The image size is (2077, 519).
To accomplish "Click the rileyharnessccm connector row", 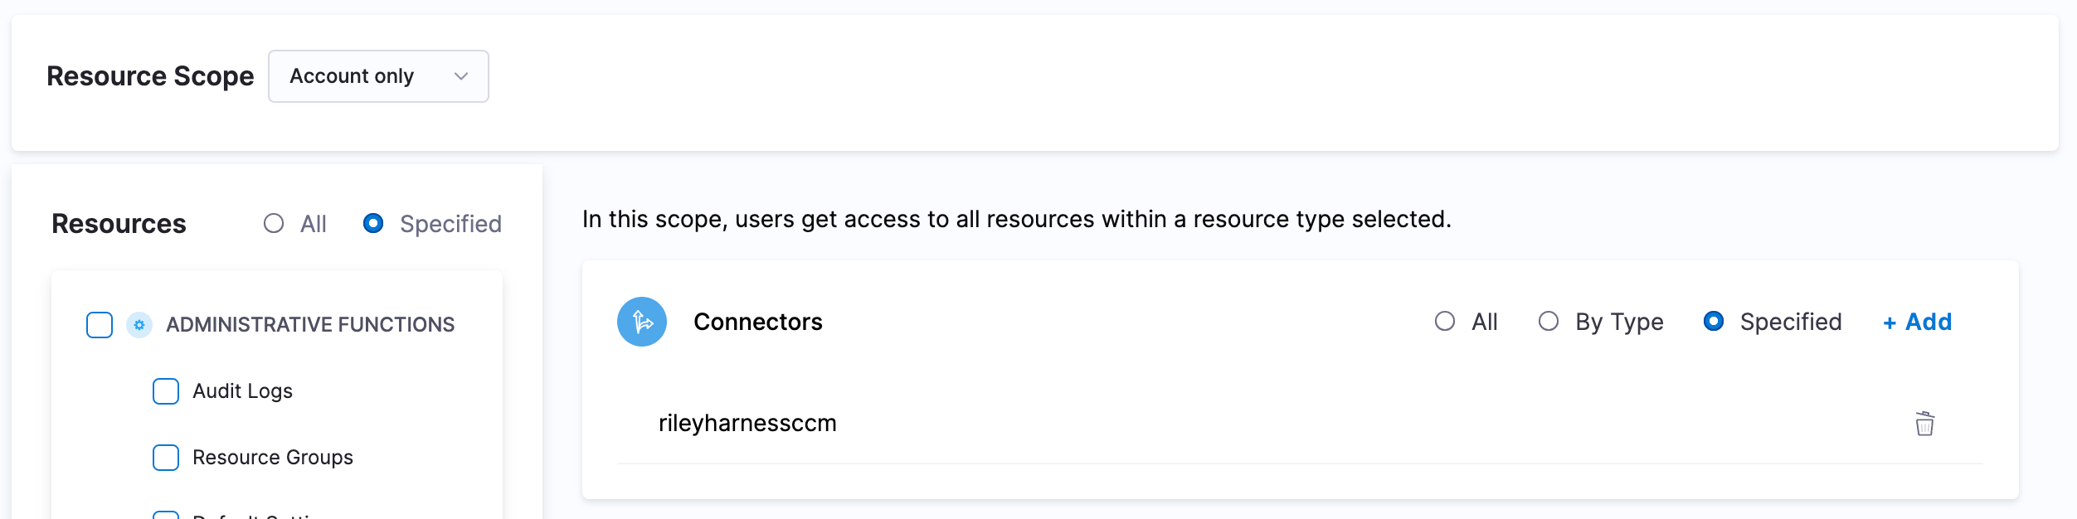I will 747,424.
